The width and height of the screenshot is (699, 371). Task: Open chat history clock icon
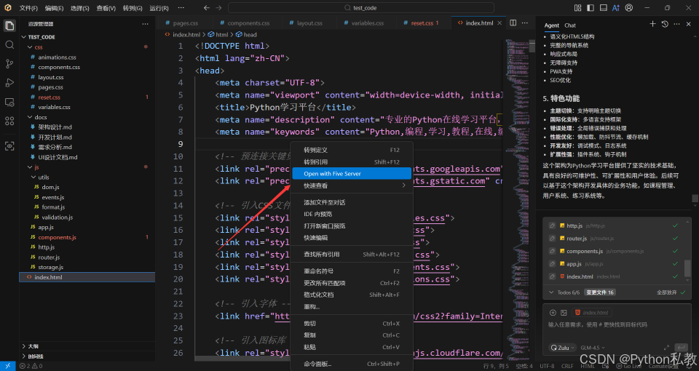pyautogui.click(x=665, y=25)
